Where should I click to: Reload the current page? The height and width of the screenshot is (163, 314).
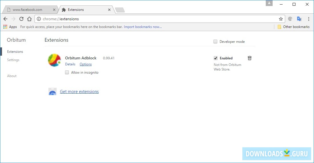[x=21, y=19]
